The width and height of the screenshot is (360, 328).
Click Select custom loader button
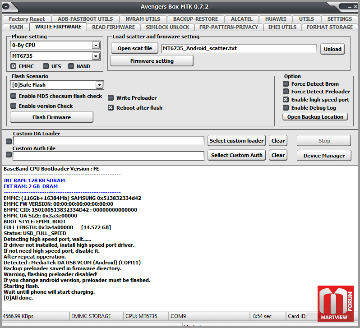(x=236, y=141)
